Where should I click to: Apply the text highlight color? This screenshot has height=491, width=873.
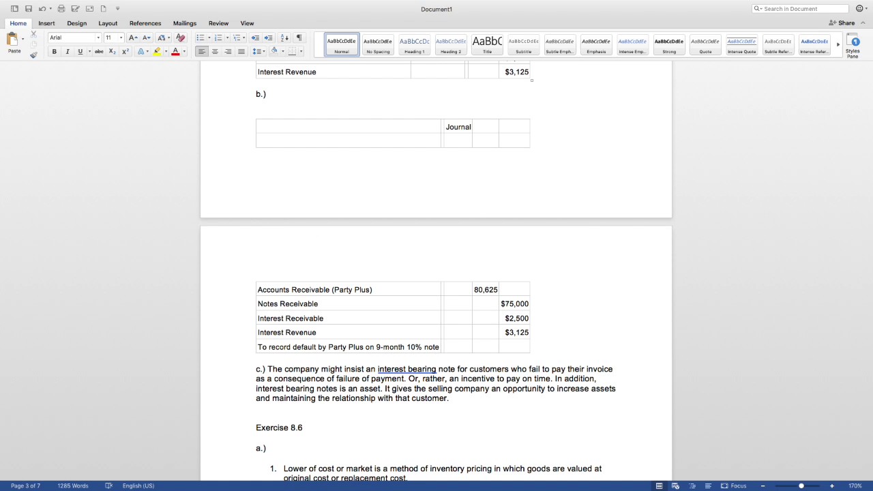tap(158, 52)
